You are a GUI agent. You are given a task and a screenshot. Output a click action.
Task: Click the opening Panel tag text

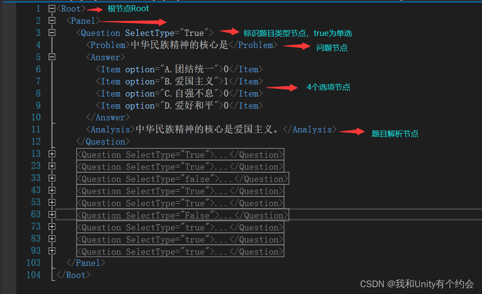tap(83, 20)
